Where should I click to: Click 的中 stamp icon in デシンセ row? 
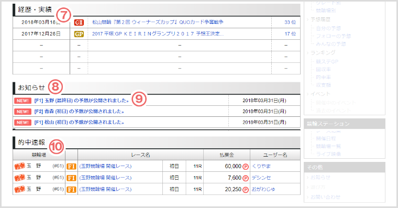coord(19,178)
